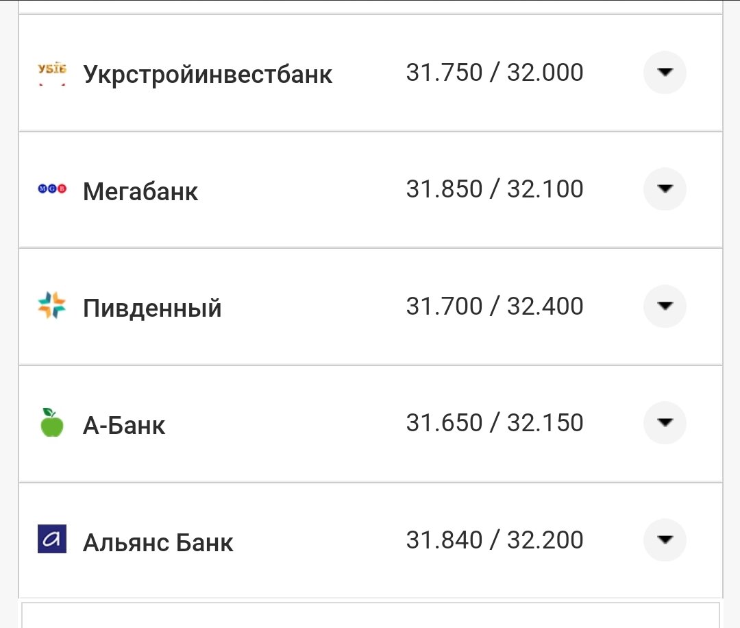Screen dimensions: 740x628
Task: Expand А-Банк exchange rate details
Action: pyautogui.click(x=665, y=423)
